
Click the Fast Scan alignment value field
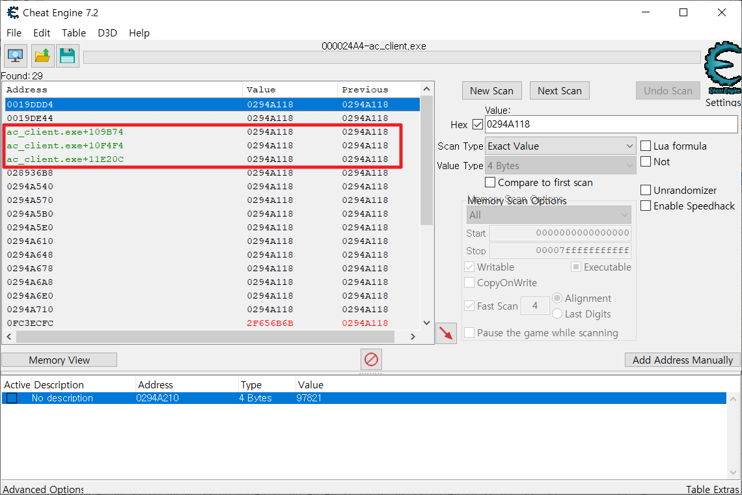(535, 306)
